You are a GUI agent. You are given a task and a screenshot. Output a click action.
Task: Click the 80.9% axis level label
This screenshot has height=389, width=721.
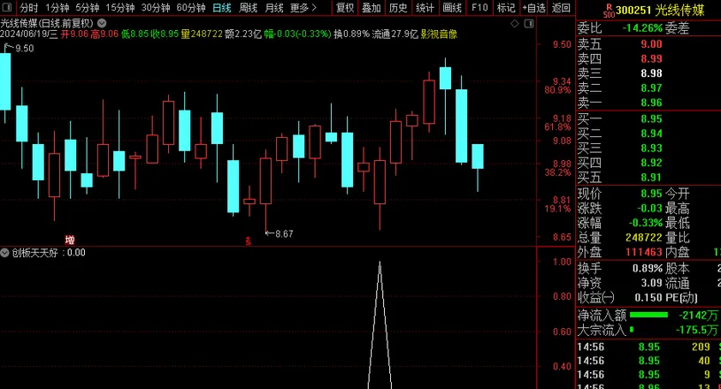tap(557, 90)
